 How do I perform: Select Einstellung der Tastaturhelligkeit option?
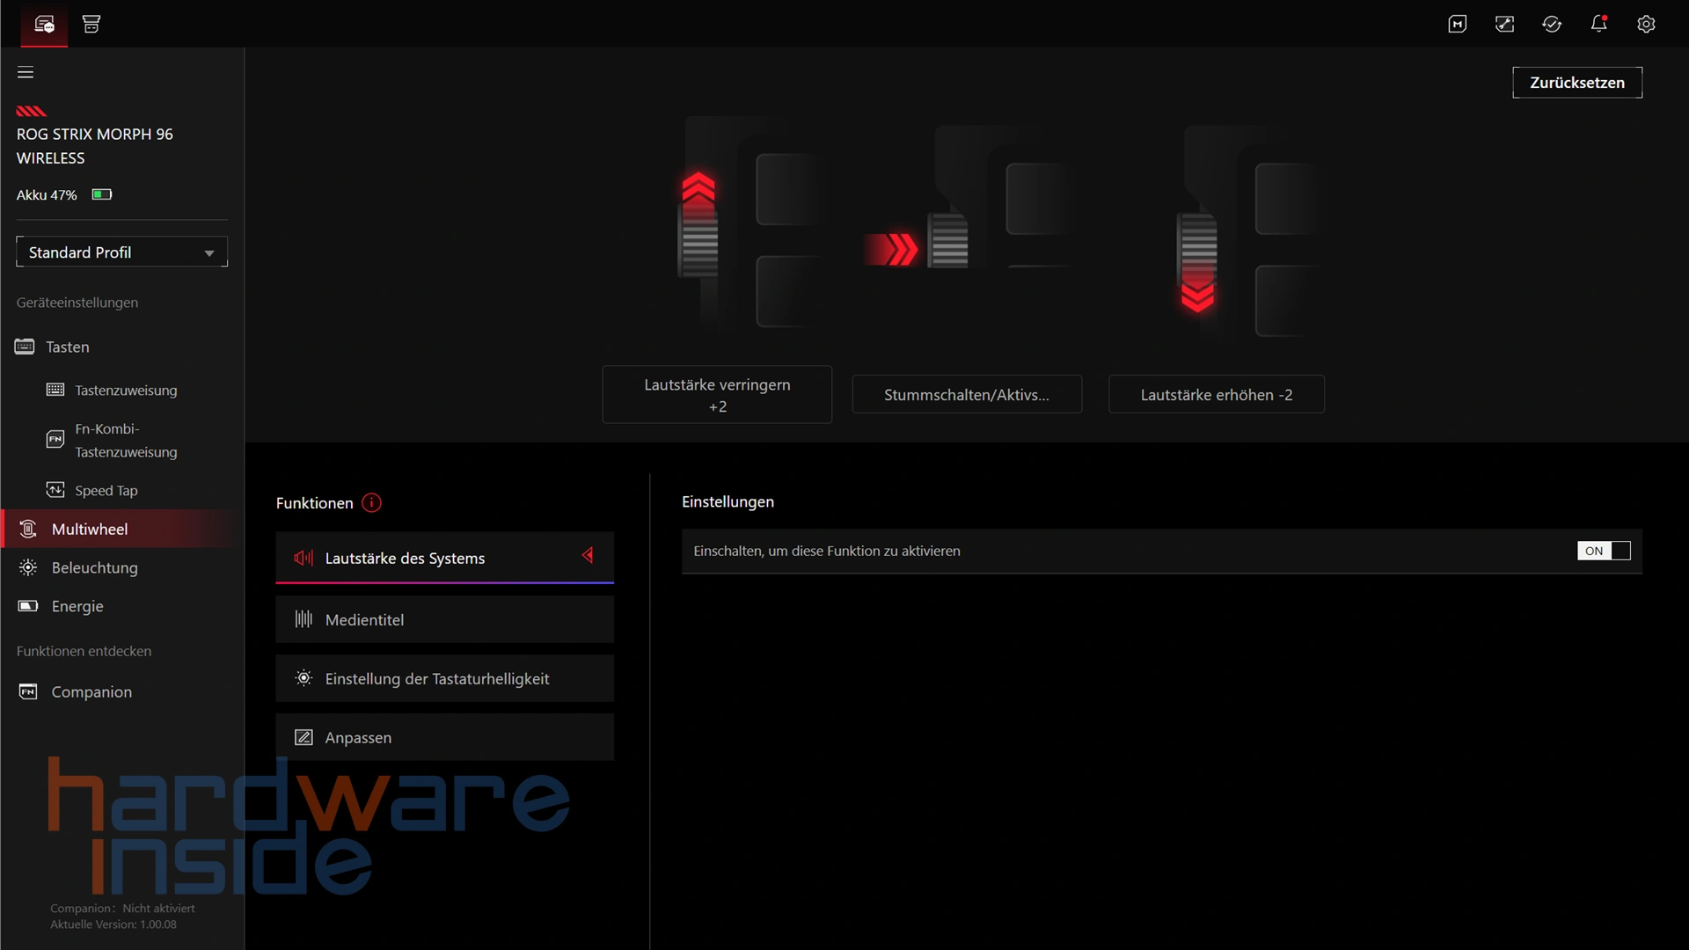point(444,678)
